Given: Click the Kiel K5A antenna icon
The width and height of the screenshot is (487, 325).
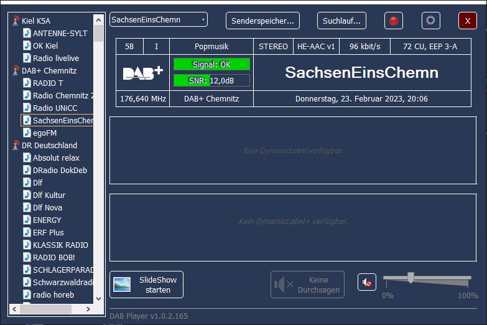Looking at the screenshot, I should [x=16, y=21].
